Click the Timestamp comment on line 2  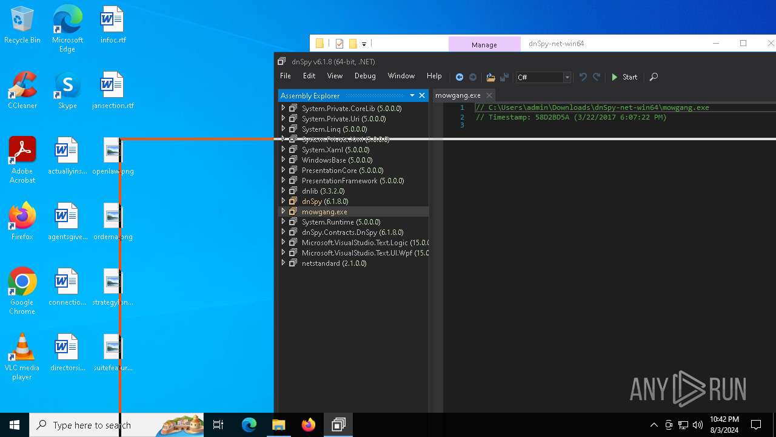point(571,117)
